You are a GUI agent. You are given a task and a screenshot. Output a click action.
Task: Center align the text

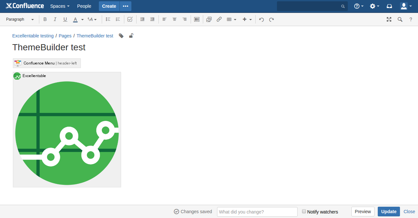(175, 19)
